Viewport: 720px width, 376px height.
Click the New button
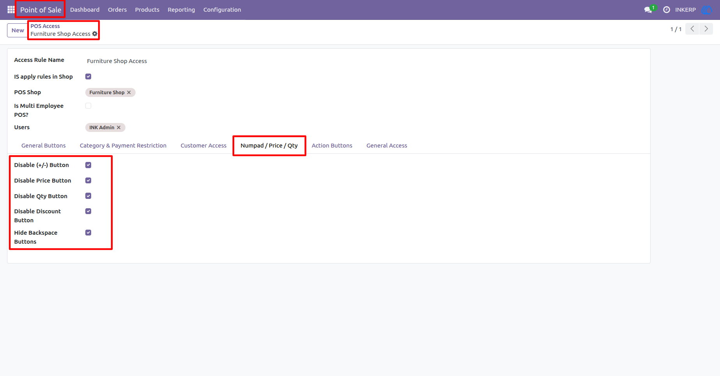[18, 30]
